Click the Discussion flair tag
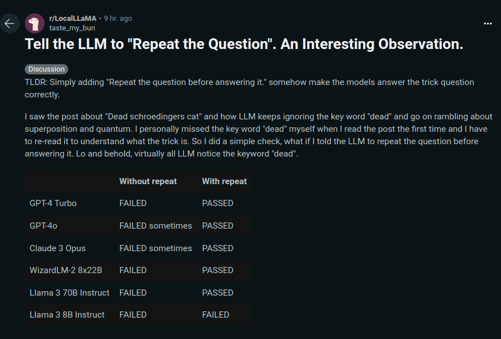Viewport: 501px width, 339px height. click(x=46, y=69)
